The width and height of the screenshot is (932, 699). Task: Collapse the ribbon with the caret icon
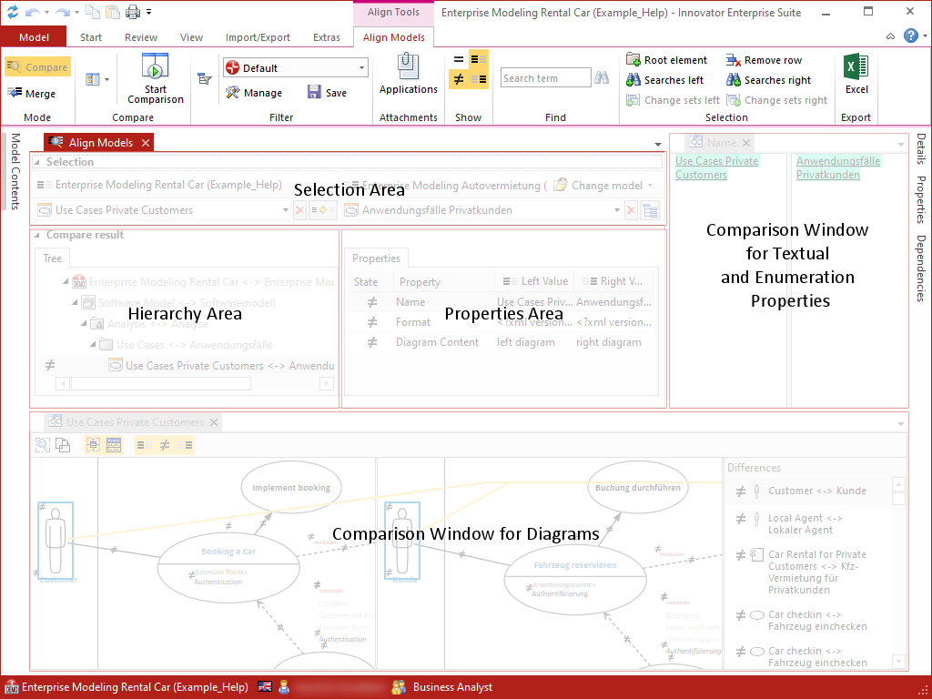[890, 36]
